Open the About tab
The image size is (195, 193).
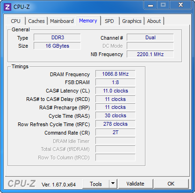[x=154, y=21]
